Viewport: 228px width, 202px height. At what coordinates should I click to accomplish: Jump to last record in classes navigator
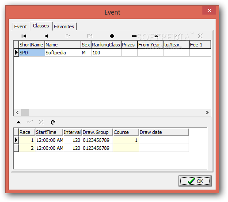(90, 36)
